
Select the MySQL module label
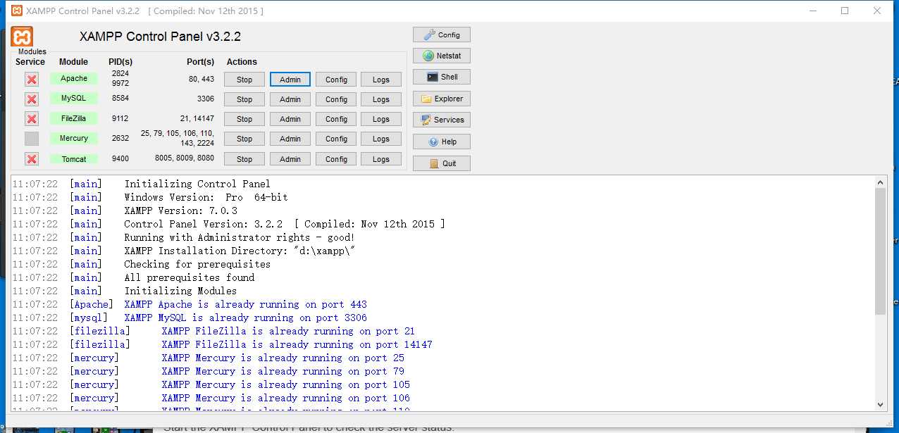74,98
